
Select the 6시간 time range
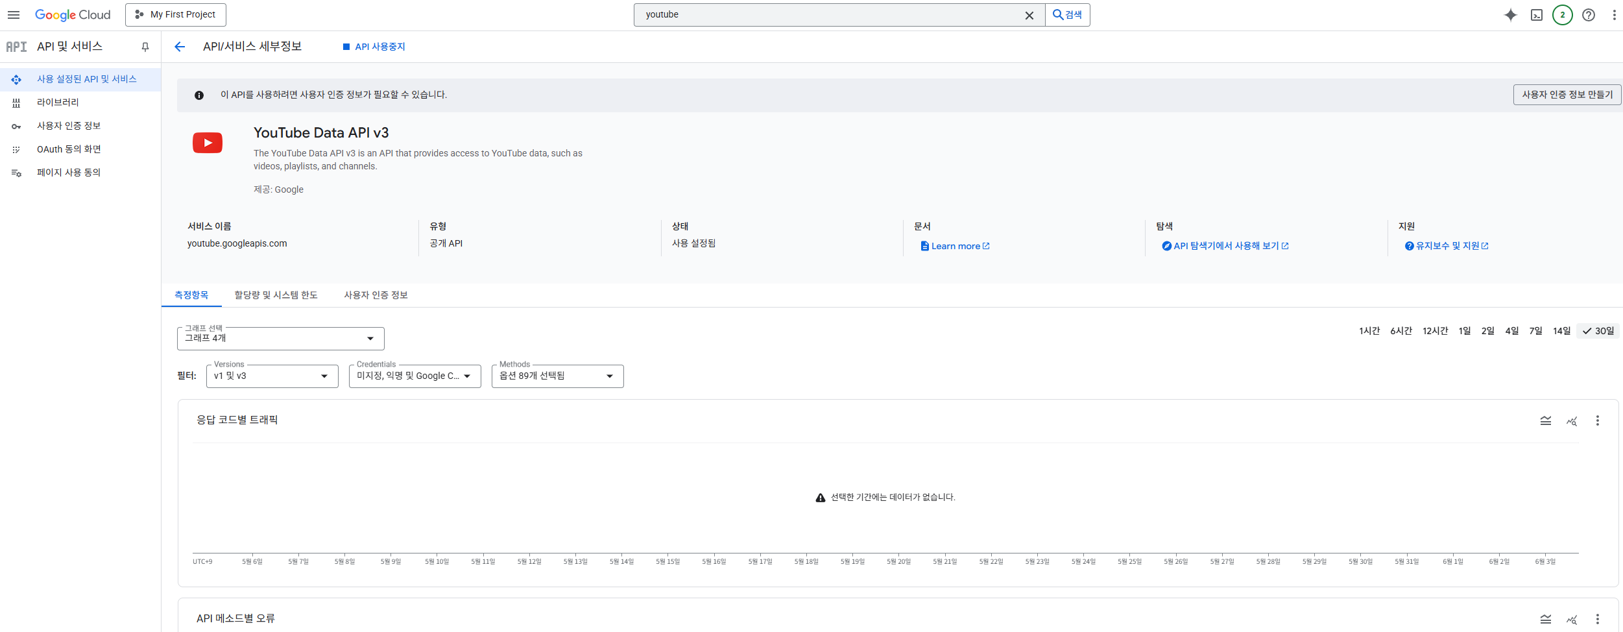click(1401, 331)
